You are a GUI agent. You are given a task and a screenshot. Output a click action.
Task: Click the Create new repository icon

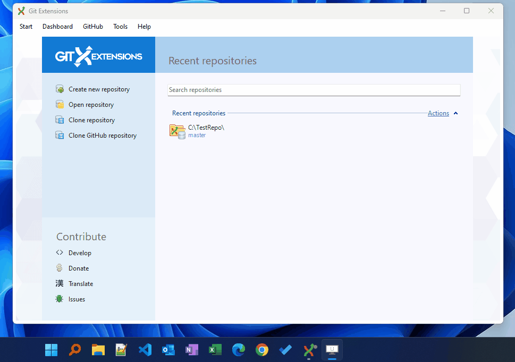pos(60,89)
